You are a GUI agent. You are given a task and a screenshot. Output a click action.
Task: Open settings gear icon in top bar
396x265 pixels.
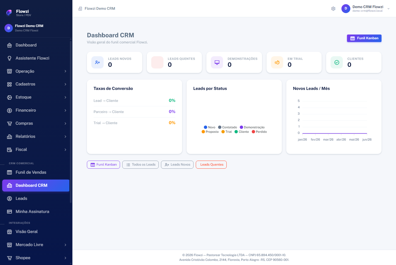coord(333,9)
